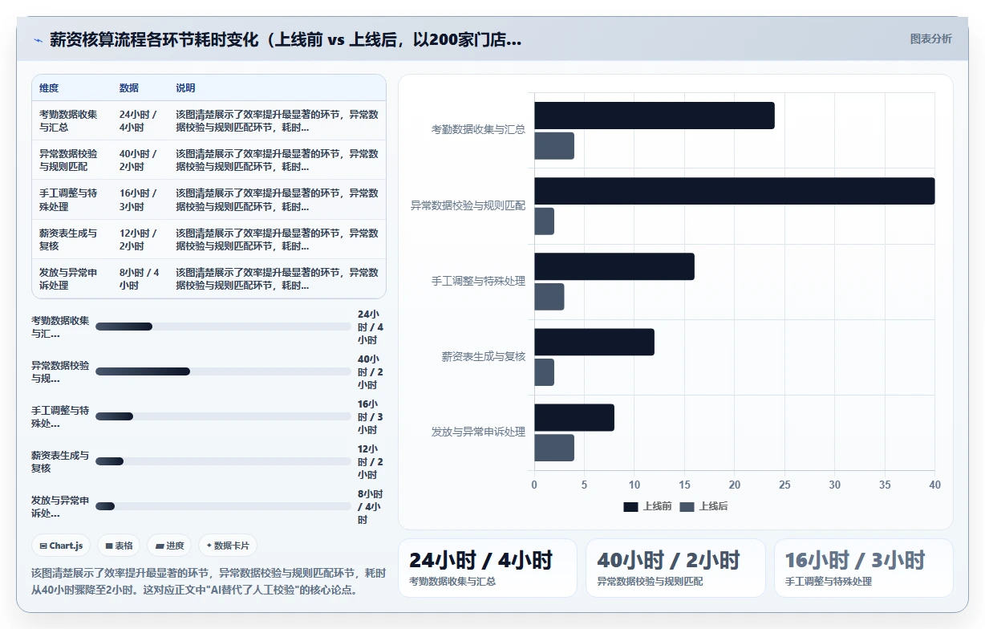Click 手工调整与特殊处理 in the table's first column
The image size is (985, 629).
(68, 200)
